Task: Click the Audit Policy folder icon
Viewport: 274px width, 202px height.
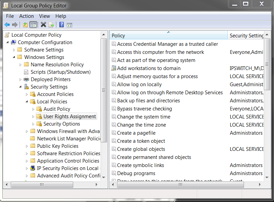Action: point(39,109)
